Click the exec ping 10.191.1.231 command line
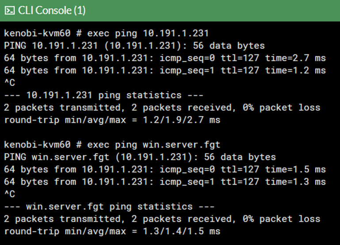This screenshot has width=340, height=245. click(106, 33)
